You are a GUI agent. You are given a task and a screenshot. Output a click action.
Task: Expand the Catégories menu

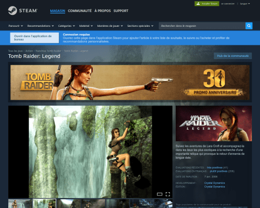(67, 26)
